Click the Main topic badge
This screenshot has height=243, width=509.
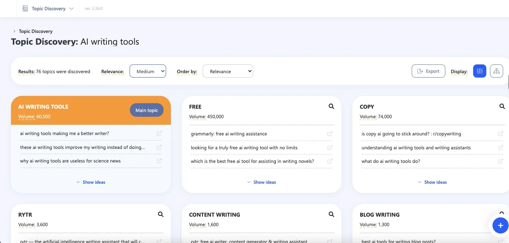147,110
